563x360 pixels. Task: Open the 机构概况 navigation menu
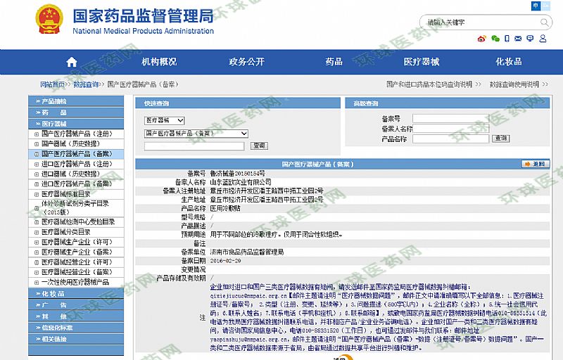(x=159, y=62)
